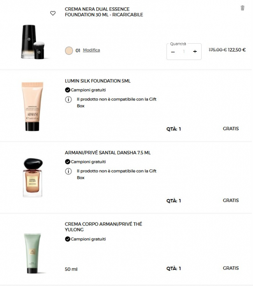Viewport: 253px width, 286px height.
Task: Open info icon under Lumin Silk Foundation
Action: pyautogui.click(x=68, y=99)
